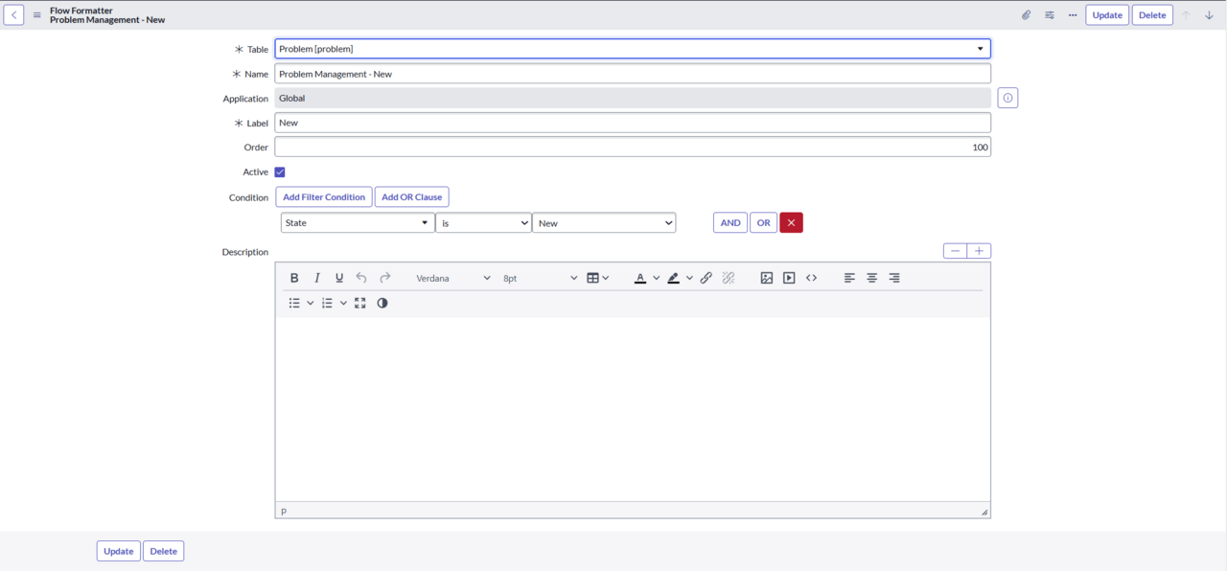Image resolution: width=1227 pixels, height=571 pixels.
Task: Click the insert media icon
Action: (789, 278)
